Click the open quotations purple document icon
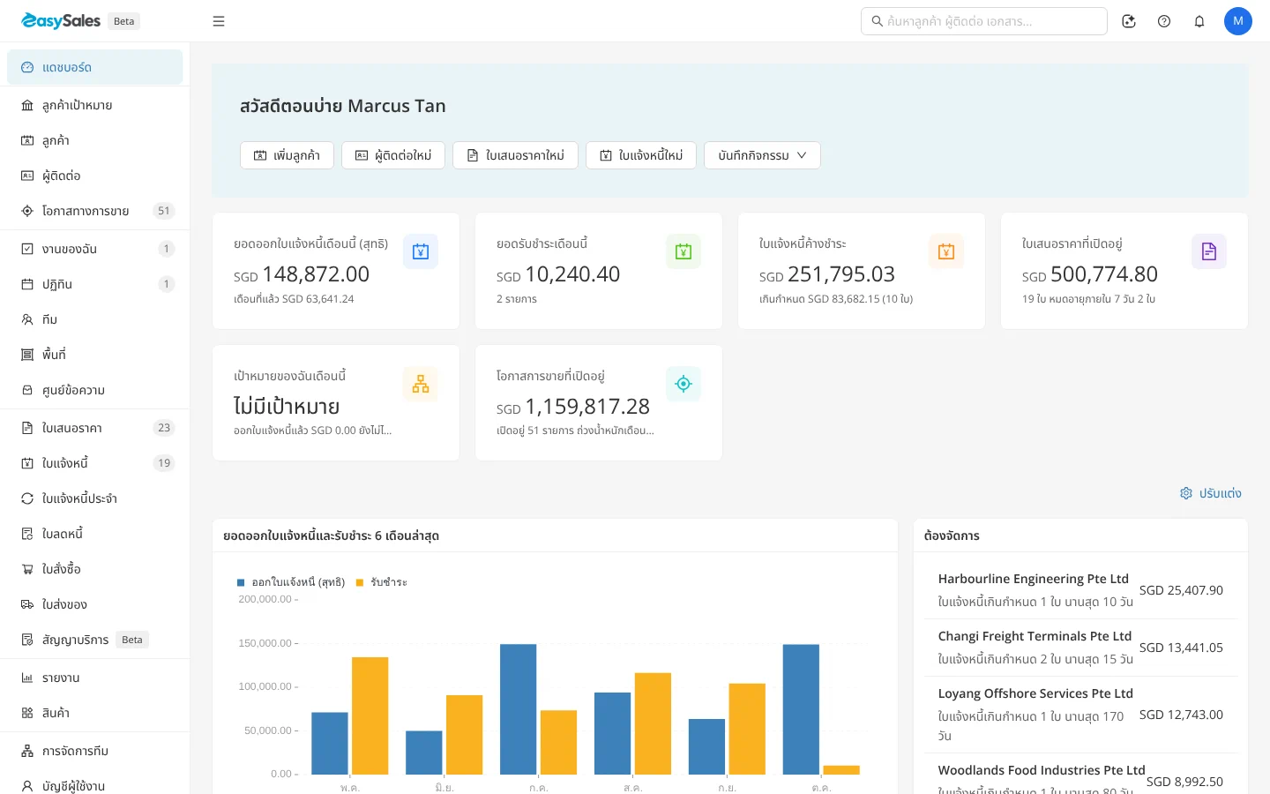1270x794 pixels. [1209, 251]
